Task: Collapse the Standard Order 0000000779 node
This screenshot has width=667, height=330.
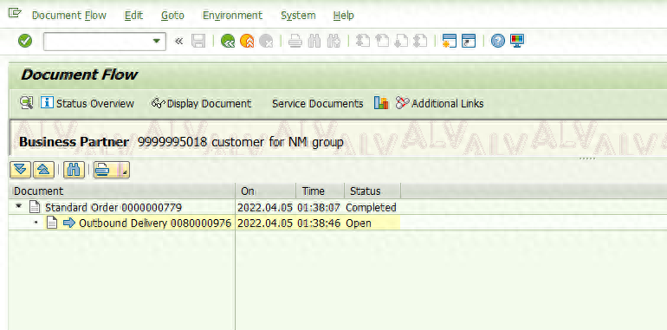Action: pos(18,206)
